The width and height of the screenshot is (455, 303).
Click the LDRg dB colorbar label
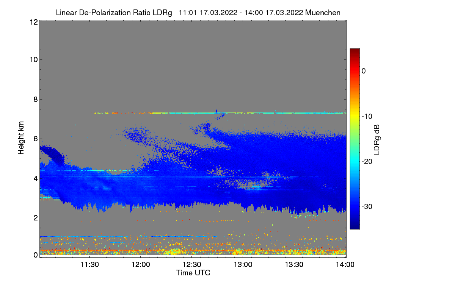(377, 139)
